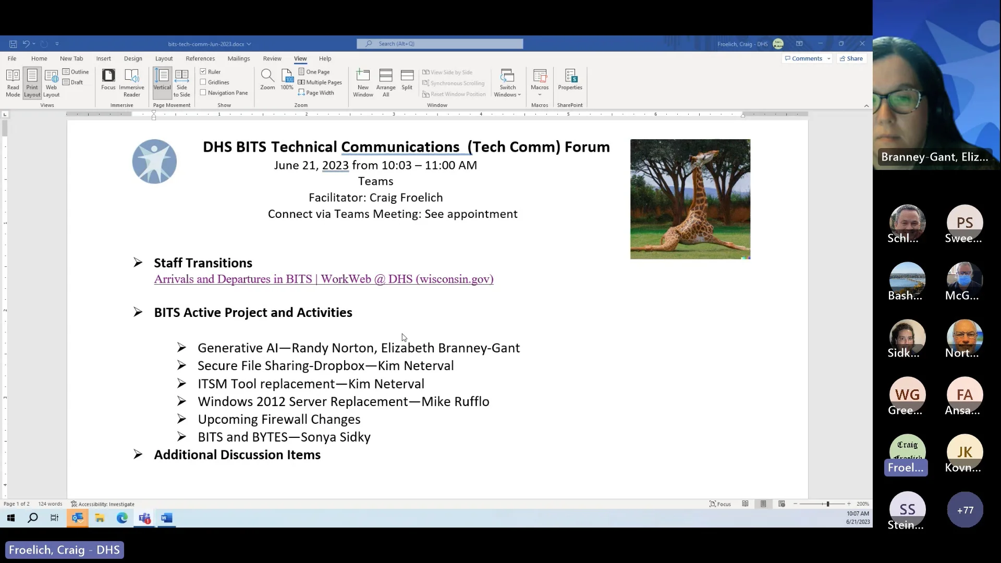The width and height of the screenshot is (1001, 563).
Task: Select Arrange All windows
Action: coord(386,81)
